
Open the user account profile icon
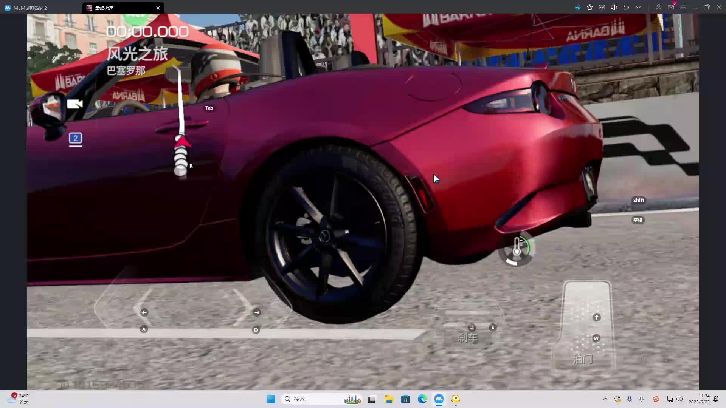pyautogui.click(x=658, y=7)
